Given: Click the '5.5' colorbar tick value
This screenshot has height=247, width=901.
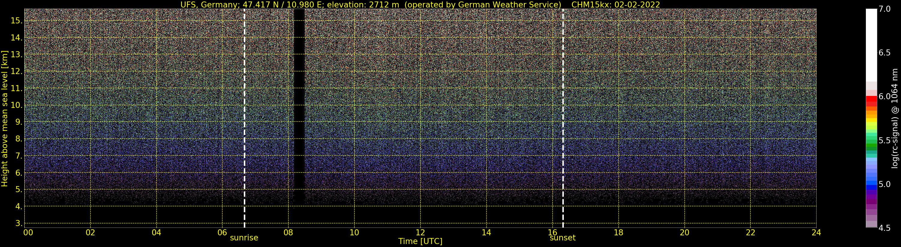Looking at the screenshot, I should (x=884, y=141).
